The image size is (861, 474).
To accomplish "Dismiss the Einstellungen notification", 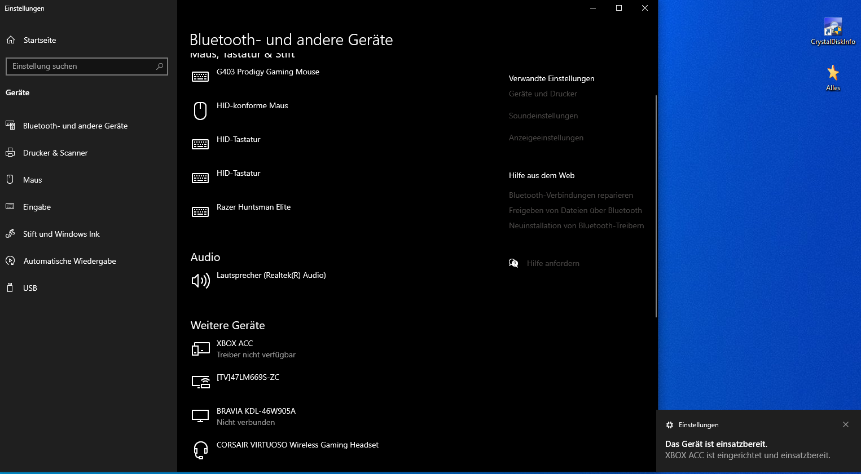I will [846, 424].
